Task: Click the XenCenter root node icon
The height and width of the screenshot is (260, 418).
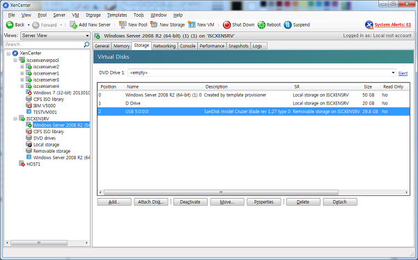Action: (x=15, y=53)
